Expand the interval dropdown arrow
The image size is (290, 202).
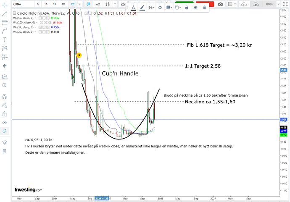pyautogui.click(x=80, y=4)
